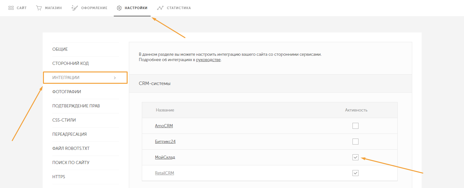This screenshot has height=188, width=464.
Task: Open the МойСклад integration link
Action: tap(165, 157)
